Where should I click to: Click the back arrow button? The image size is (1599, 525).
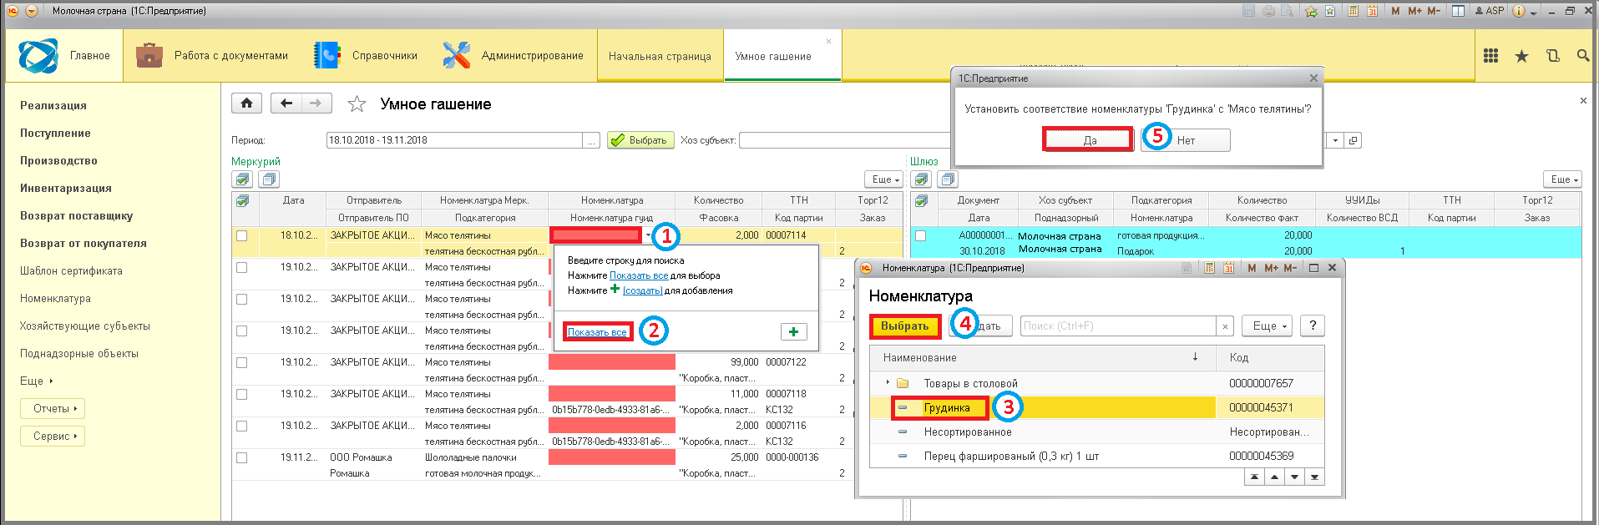tap(286, 103)
